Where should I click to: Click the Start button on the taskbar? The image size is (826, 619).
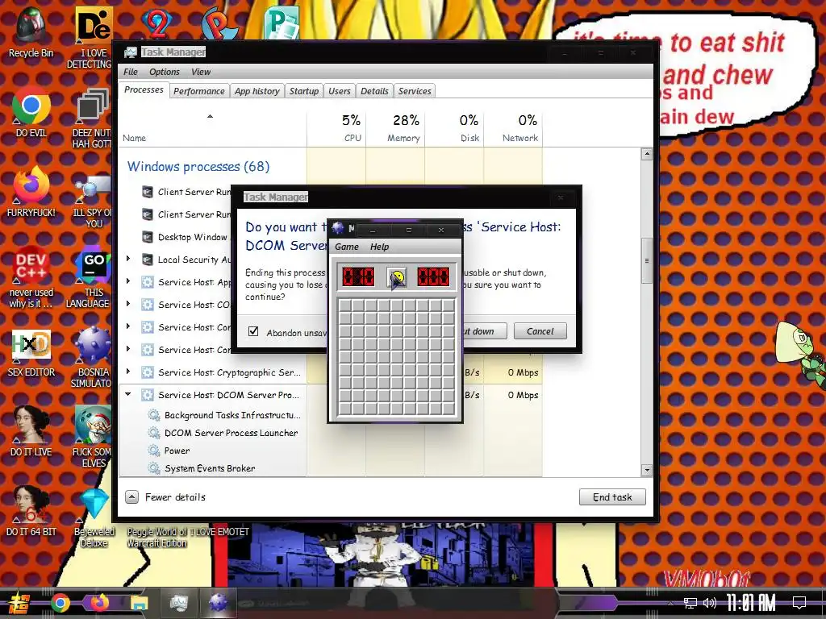tap(18, 603)
